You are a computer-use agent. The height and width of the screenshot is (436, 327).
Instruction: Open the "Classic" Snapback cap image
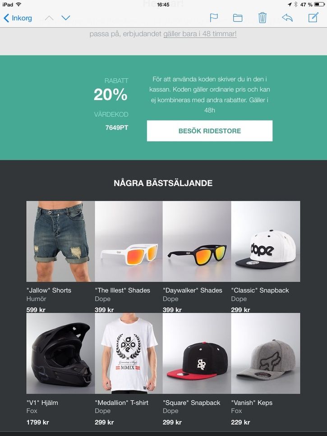pyautogui.click(x=266, y=241)
